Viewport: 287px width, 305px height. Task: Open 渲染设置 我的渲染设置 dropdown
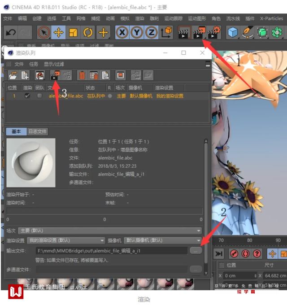(x=66, y=240)
